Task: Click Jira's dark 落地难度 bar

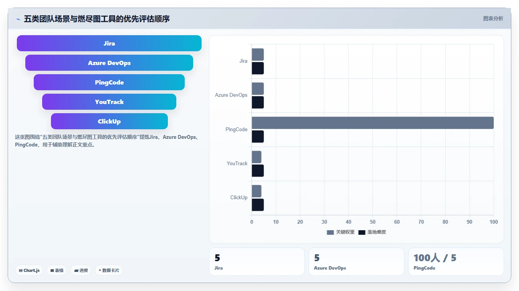Action: (x=258, y=68)
